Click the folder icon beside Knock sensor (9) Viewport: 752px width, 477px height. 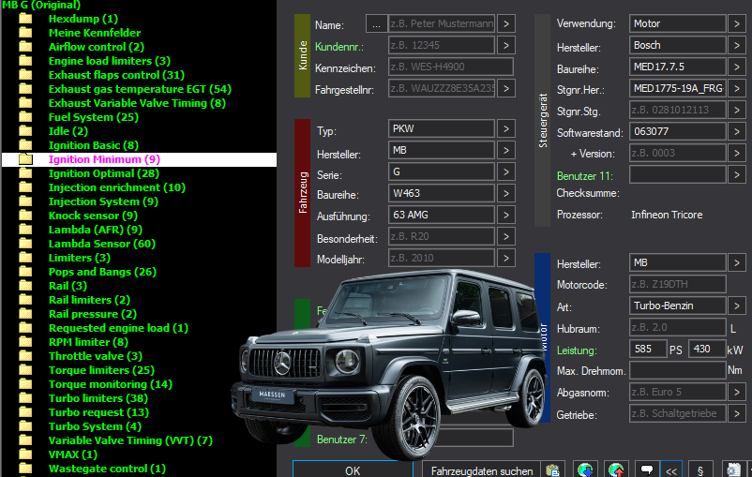point(25,216)
